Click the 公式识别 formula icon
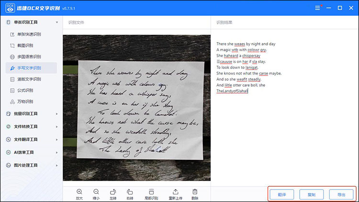 (x=12, y=90)
